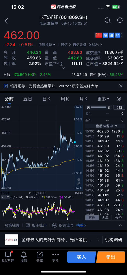Tap the 长飞光纤 (601869.SH) title

click(x=64, y=17)
